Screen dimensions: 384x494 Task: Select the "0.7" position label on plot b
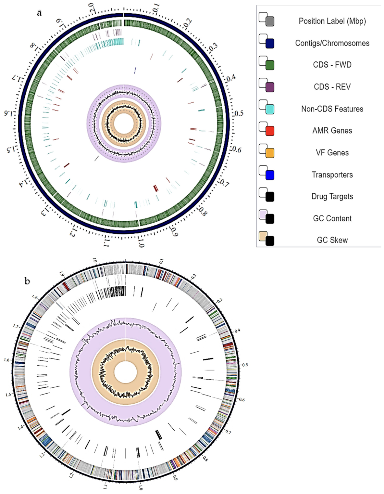click(x=228, y=432)
